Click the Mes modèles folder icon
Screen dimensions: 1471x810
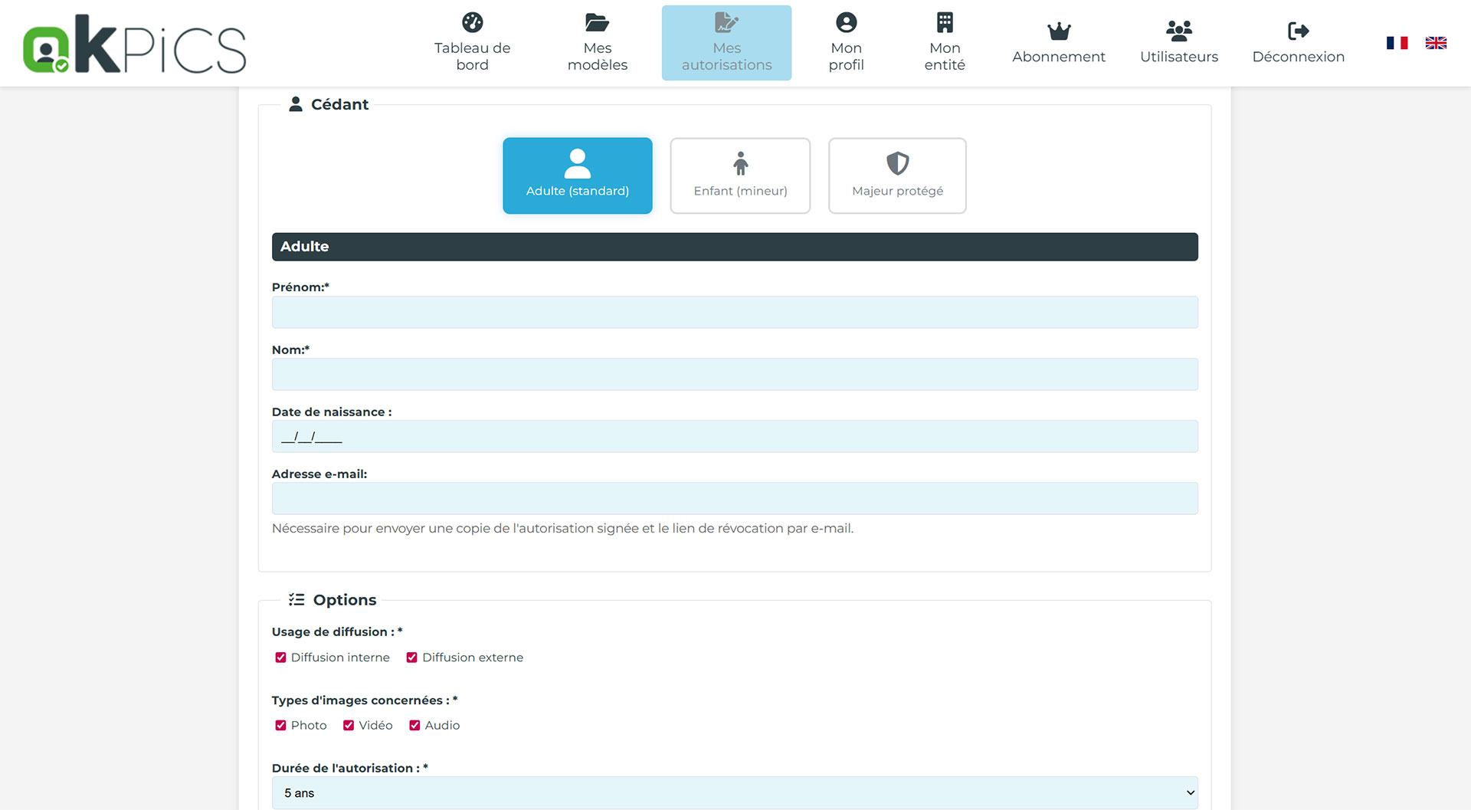click(x=597, y=22)
